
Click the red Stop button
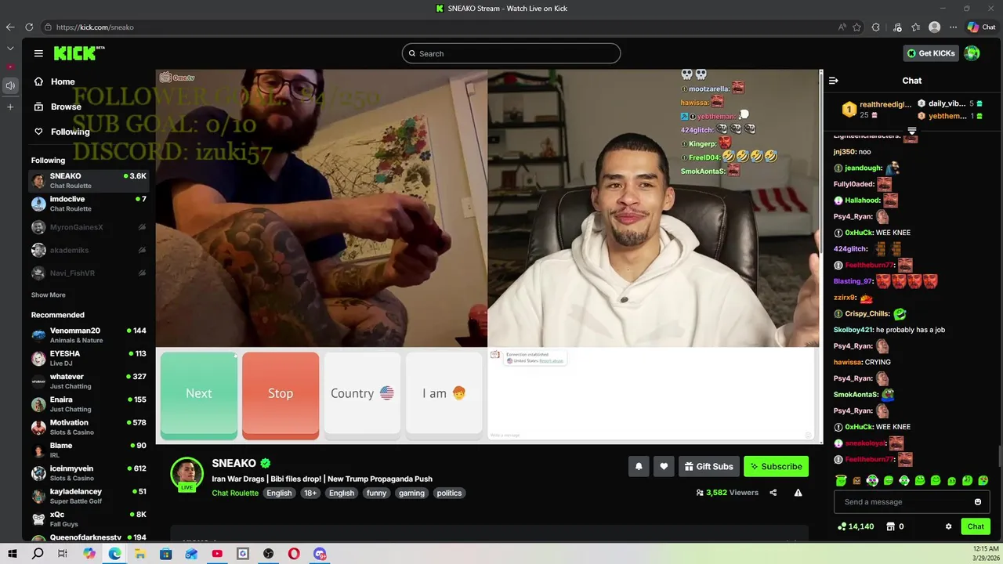pyautogui.click(x=281, y=394)
